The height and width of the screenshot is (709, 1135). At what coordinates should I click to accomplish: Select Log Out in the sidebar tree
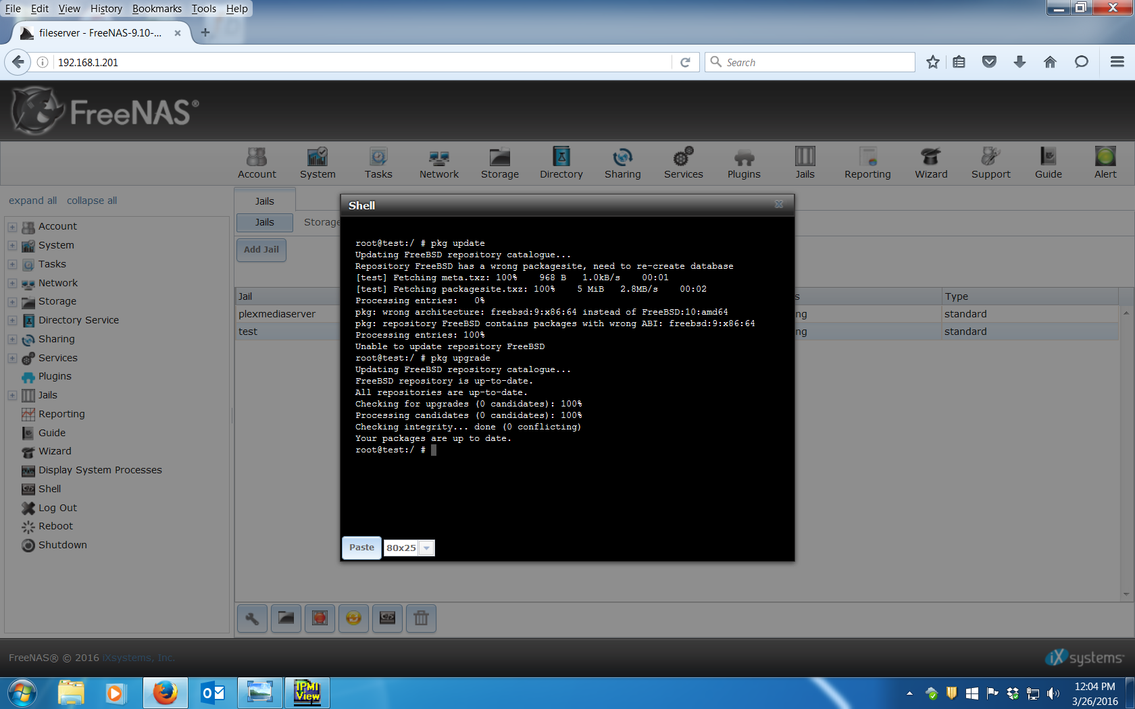[x=57, y=508]
